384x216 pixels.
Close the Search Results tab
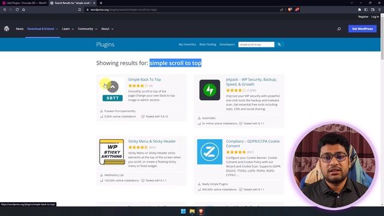click(x=94, y=3)
